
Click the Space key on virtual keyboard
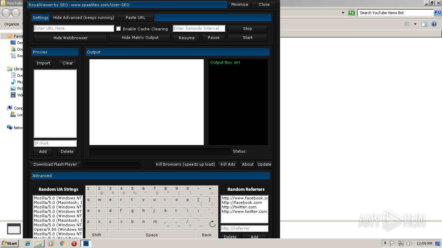(x=152, y=235)
